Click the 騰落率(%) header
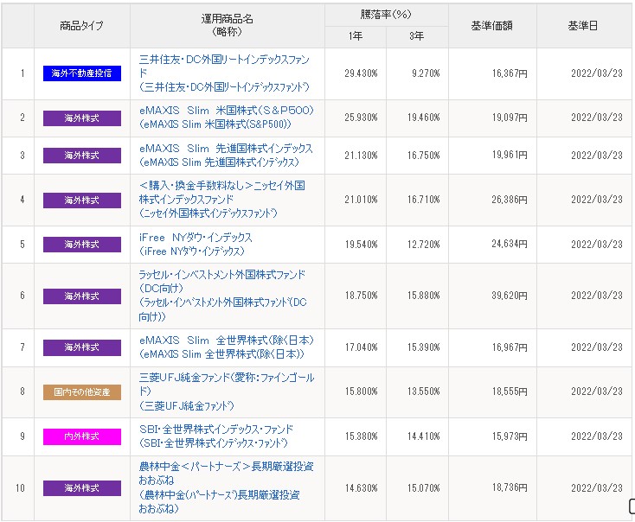The image size is (635, 522). click(386, 15)
